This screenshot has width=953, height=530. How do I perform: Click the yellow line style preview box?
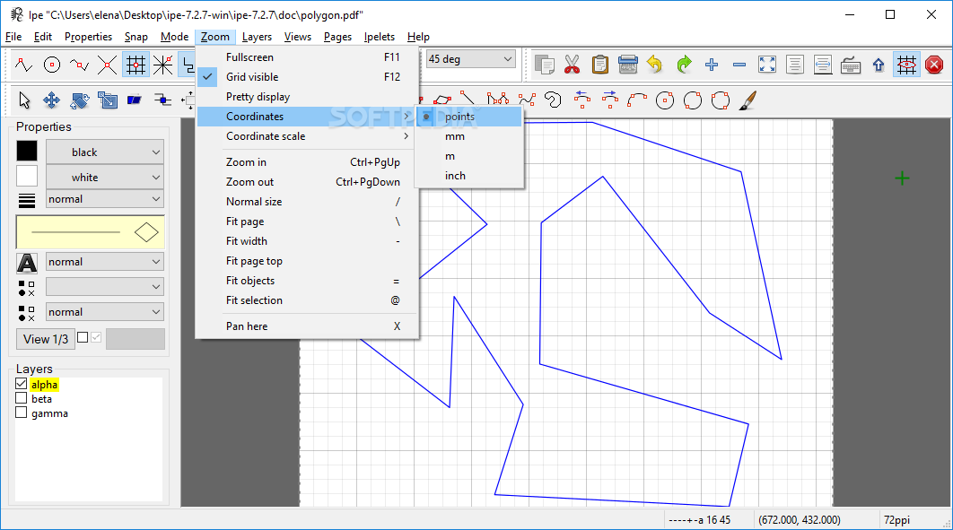[91, 232]
